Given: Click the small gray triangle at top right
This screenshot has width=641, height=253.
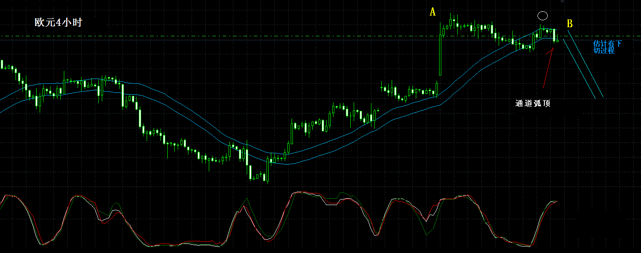Looking at the screenshot, I should [562, 2].
